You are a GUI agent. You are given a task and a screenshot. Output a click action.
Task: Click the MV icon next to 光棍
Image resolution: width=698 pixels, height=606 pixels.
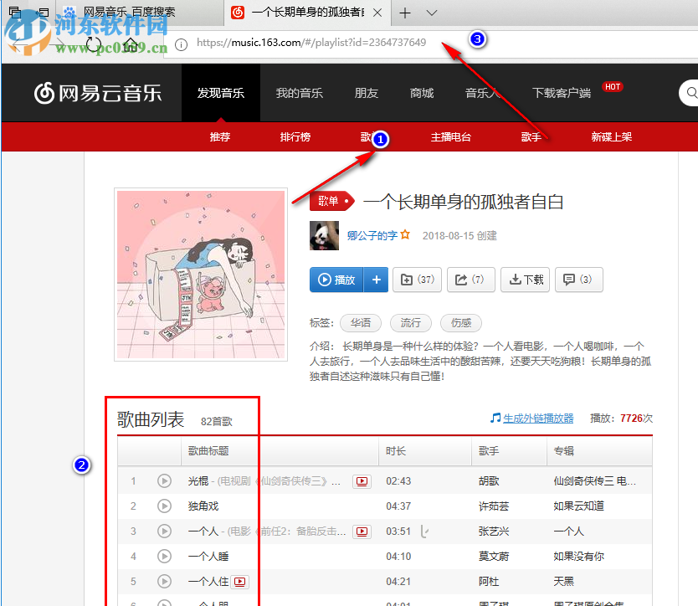click(362, 481)
